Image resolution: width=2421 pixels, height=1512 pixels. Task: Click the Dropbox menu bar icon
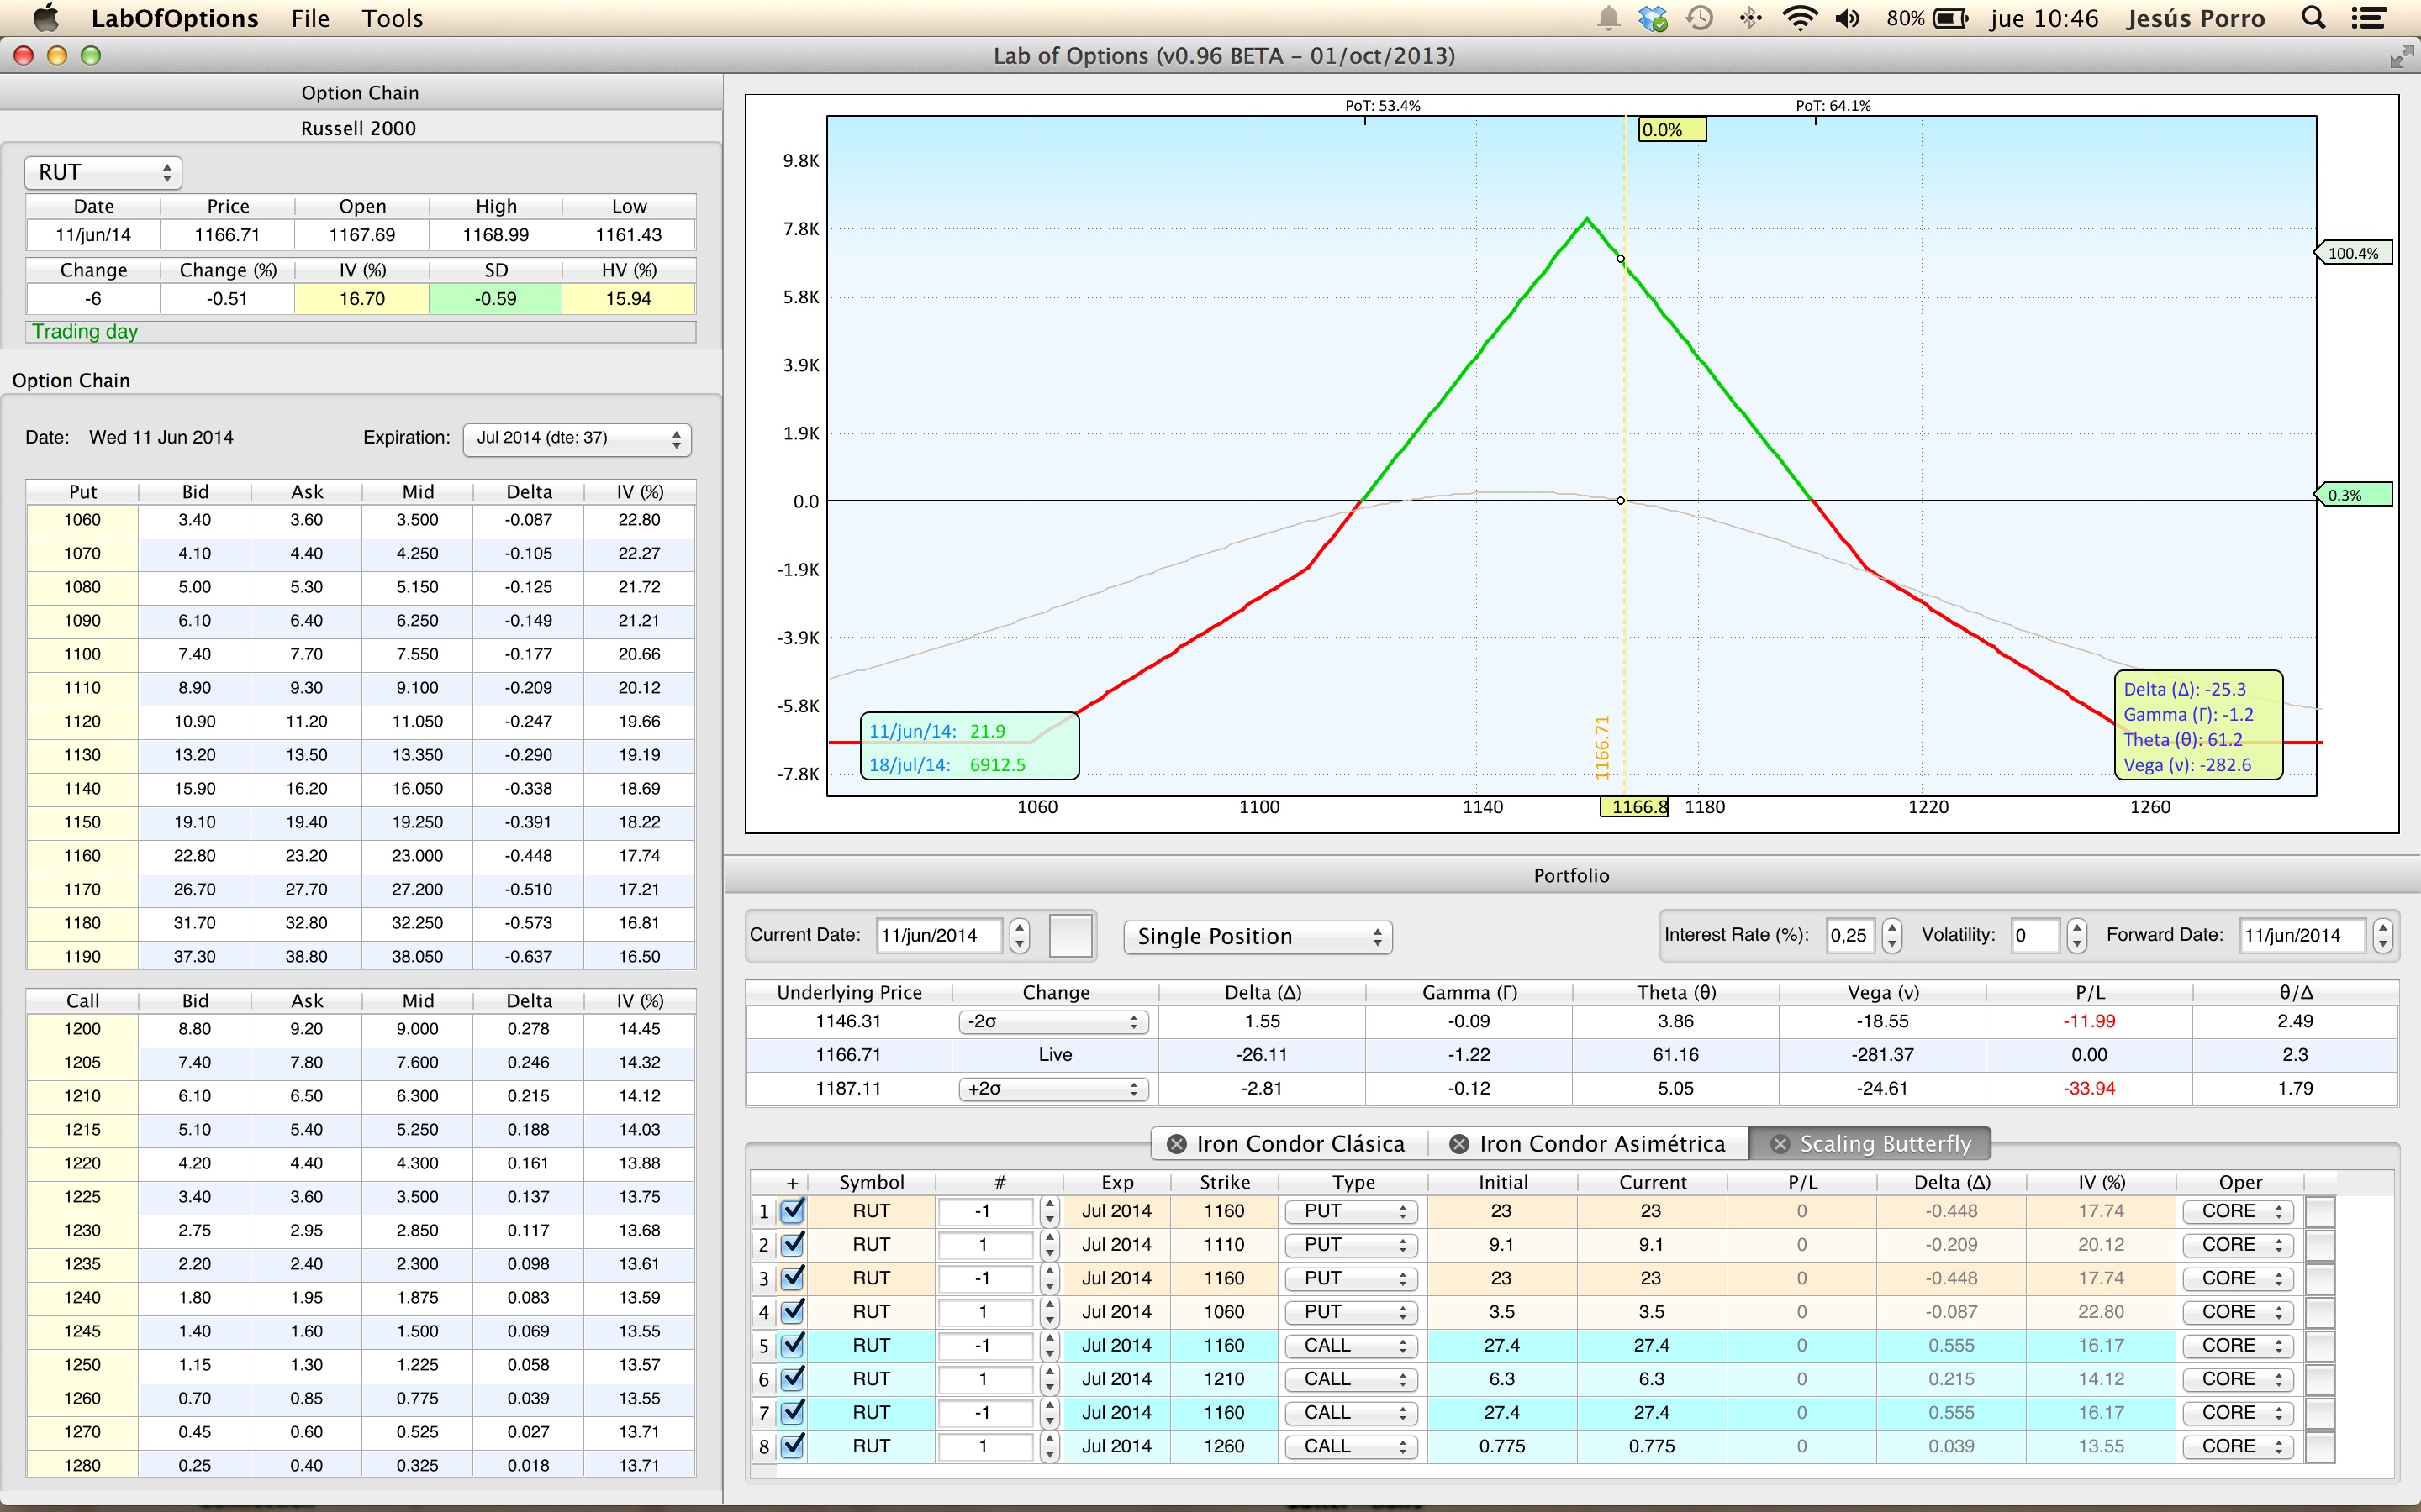1653,18
